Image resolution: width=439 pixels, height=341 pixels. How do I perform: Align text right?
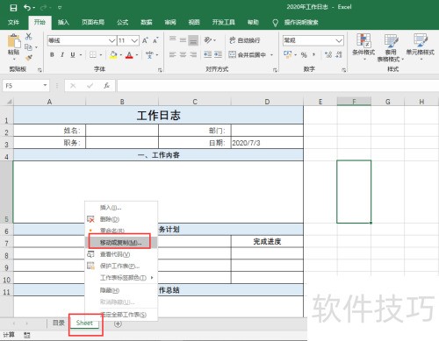pyautogui.click(x=193, y=54)
